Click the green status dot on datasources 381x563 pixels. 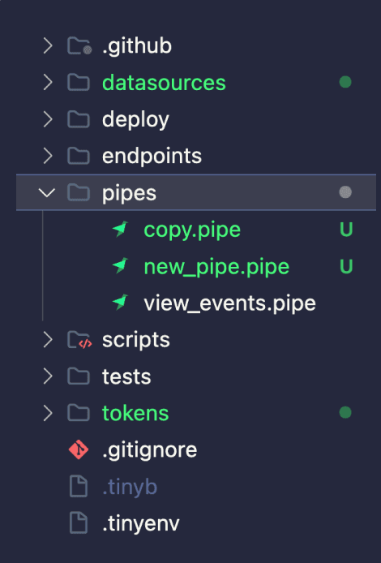click(345, 82)
